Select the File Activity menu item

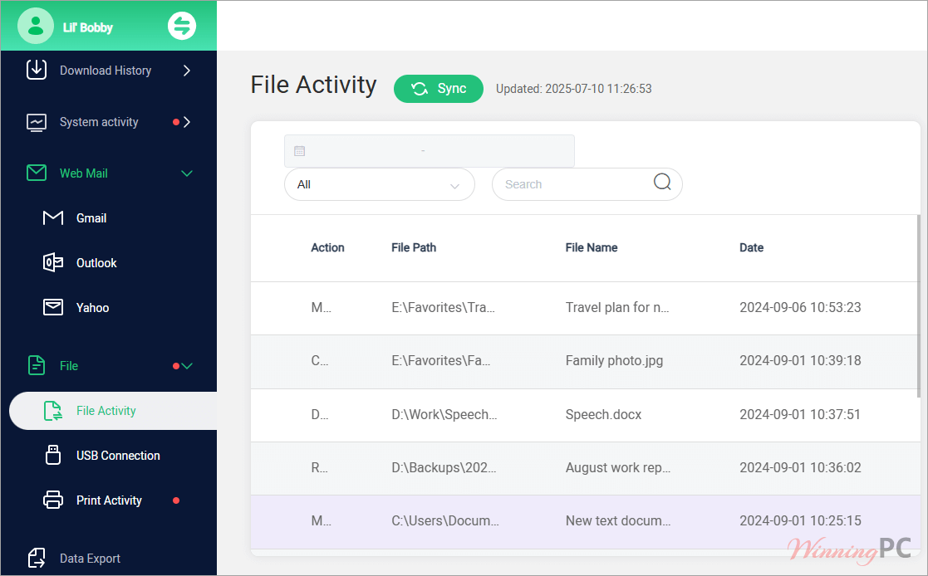[113, 410]
